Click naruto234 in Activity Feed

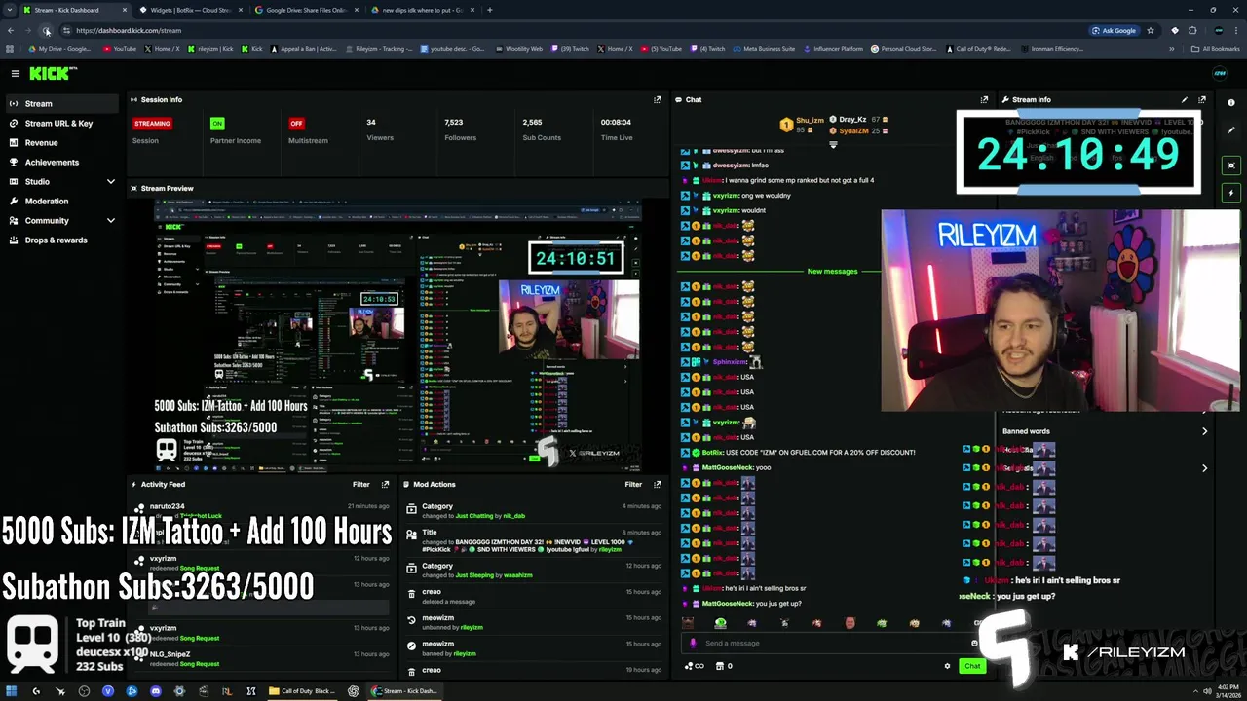point(167,506)
